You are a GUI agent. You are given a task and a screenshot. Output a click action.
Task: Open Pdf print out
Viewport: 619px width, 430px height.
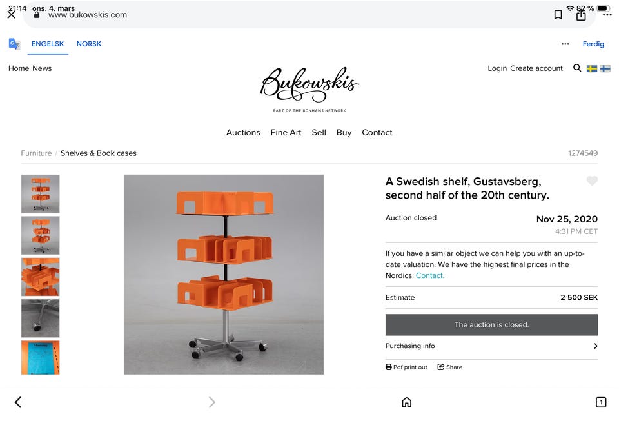point(406,367)
